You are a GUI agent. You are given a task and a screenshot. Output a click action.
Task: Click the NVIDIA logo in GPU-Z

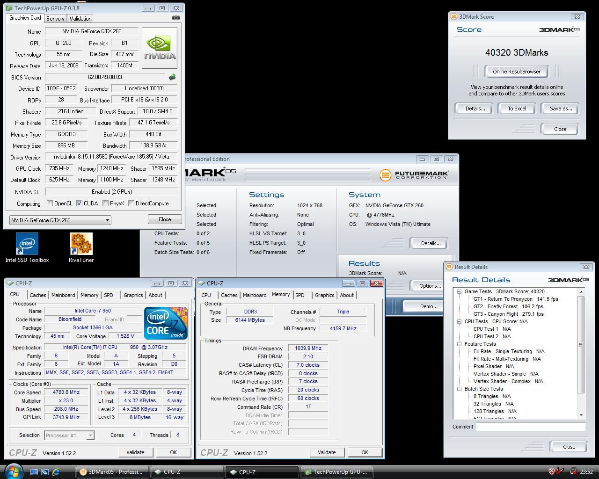coord(160,48)
